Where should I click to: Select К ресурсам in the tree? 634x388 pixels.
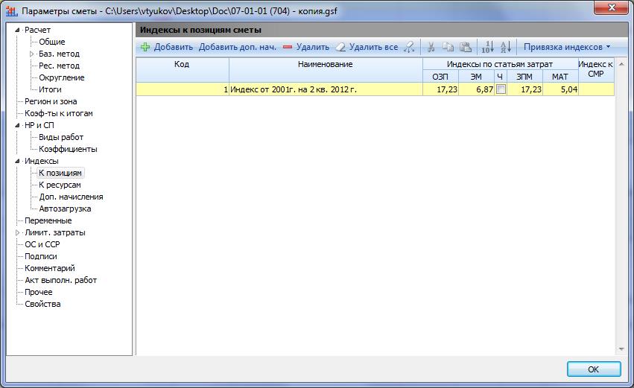pyautogui.click(x=60, y=185)
